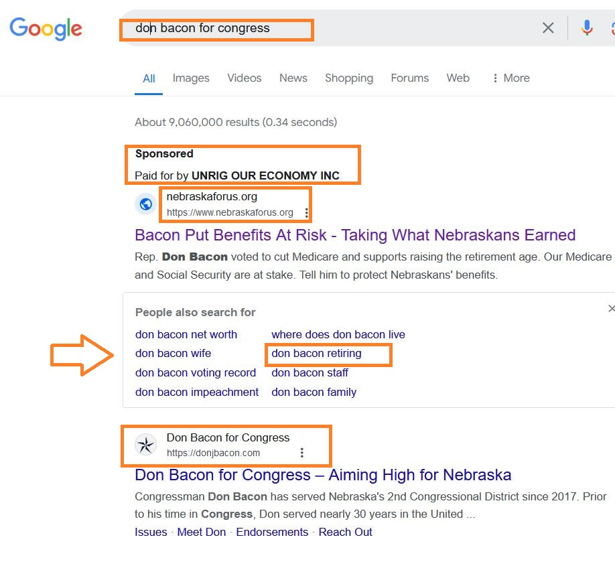Open options menu for donjbacon.com result

(x=301, y=453)
